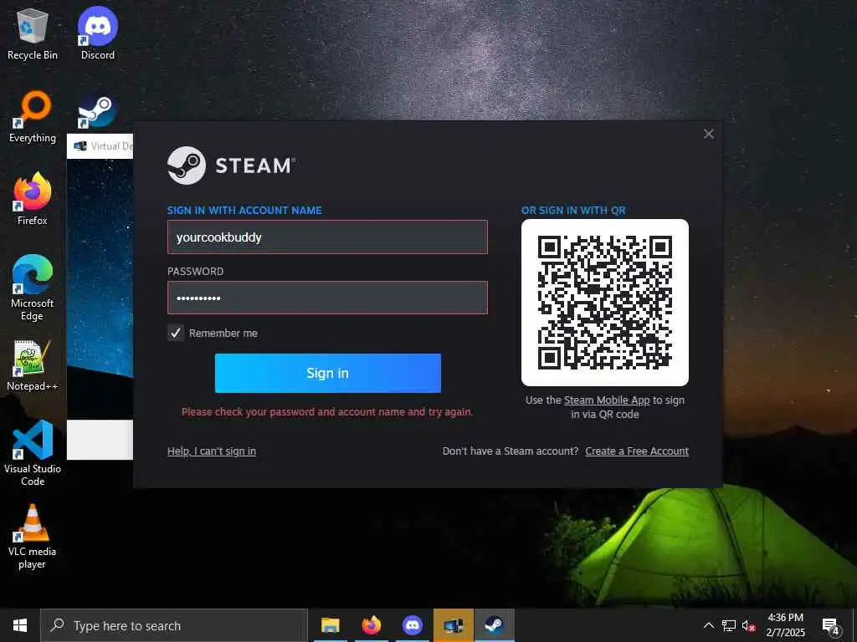The image size is (857, 642).
Task: Uncheck the Remember me checkbox
Action: tap(176, 333)
